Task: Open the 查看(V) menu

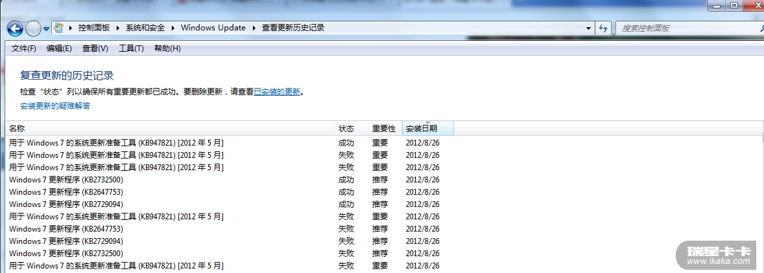Action: coord(95,49)
